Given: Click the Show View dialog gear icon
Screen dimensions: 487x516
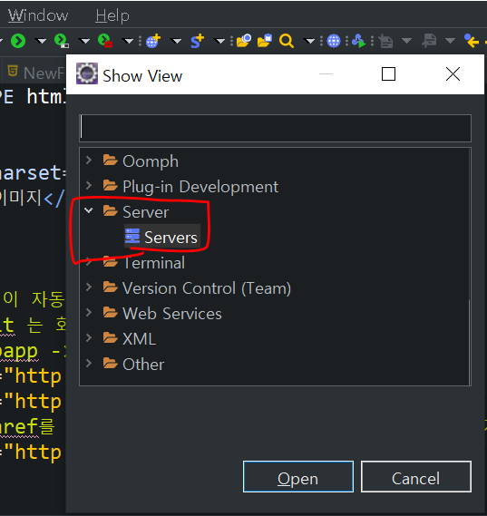Looking at the screenshot, I should click(x=87, y=73).
